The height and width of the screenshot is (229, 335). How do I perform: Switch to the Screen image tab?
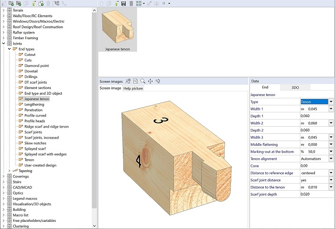[x=110, y=88]
